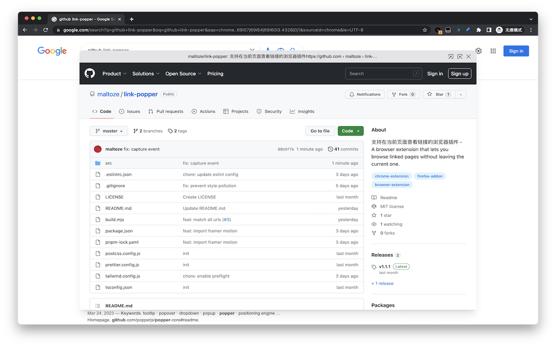Expand the Solutions menu
This screenshot has width=556, height=347.
click(x=146, y=74)
